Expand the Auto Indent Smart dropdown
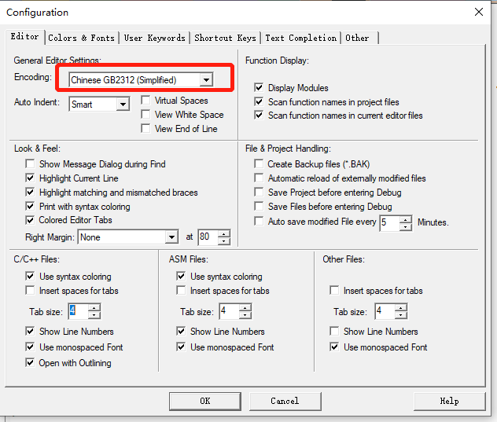 point(123,104)
